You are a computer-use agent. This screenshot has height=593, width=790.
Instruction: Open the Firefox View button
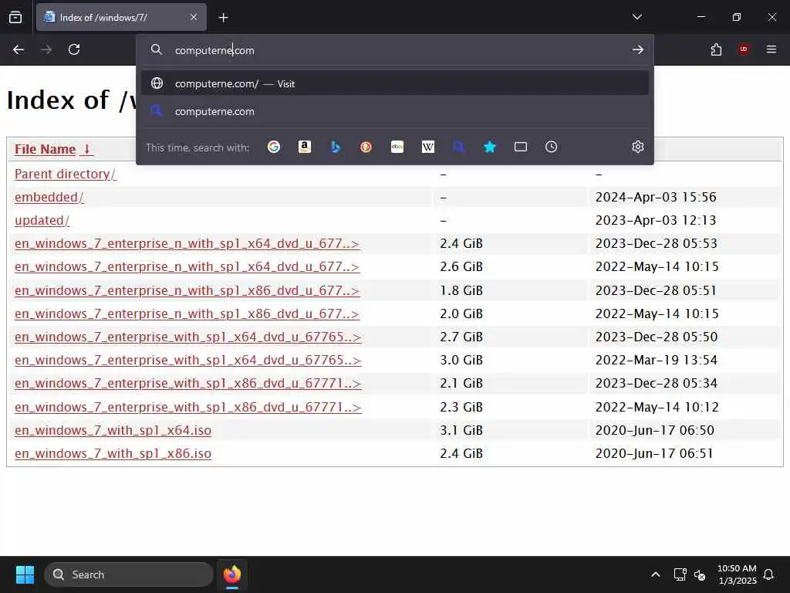15,17
